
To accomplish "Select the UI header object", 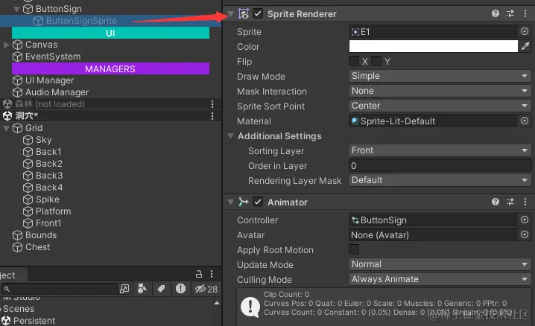I will [x=110, y=33].
